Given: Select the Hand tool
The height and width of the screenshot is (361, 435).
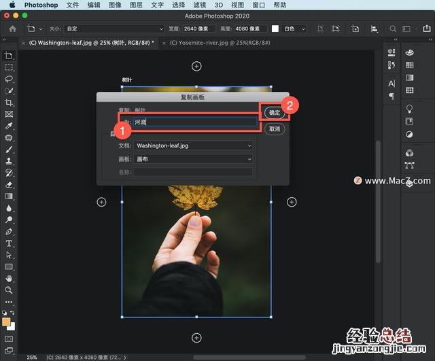Looking at the screenshot, I should pos(9,278).
